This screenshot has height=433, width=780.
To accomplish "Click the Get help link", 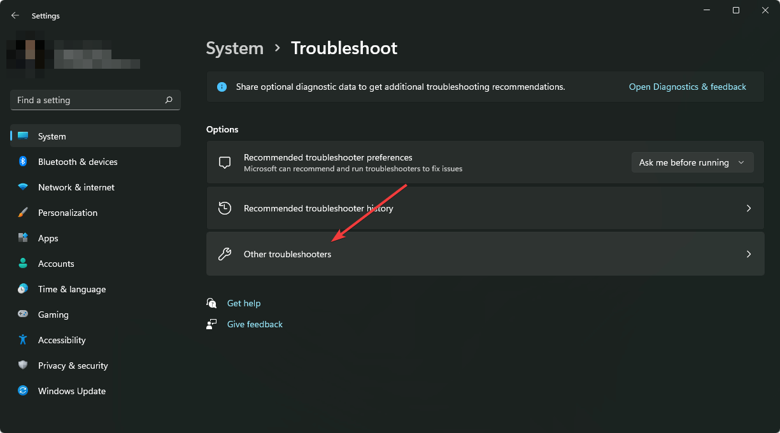I will point(244,303).
